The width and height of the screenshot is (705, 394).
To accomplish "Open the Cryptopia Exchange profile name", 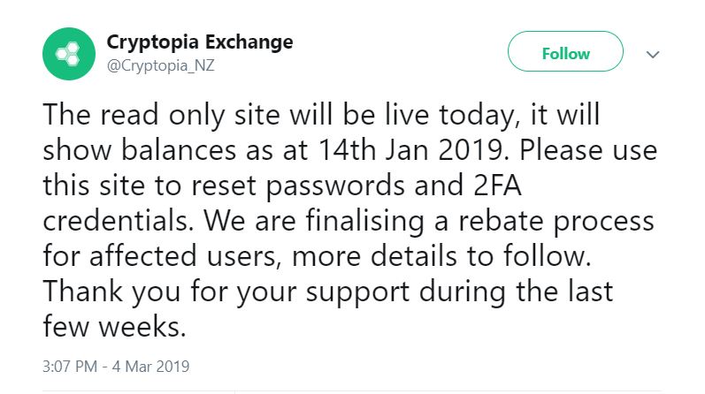I will (x=199, y=42).
